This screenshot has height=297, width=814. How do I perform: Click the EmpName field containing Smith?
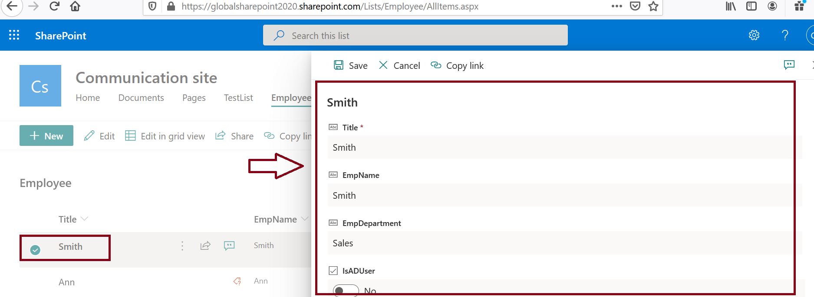click(565, 195)
